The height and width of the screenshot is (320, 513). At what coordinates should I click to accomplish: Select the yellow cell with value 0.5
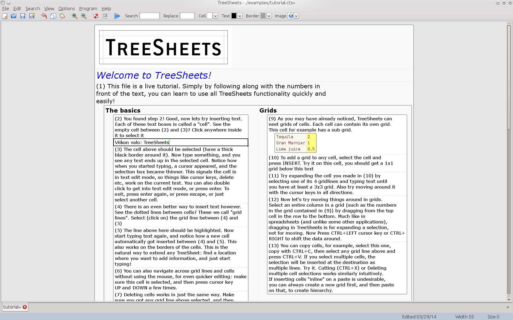[x=311, y=149]
